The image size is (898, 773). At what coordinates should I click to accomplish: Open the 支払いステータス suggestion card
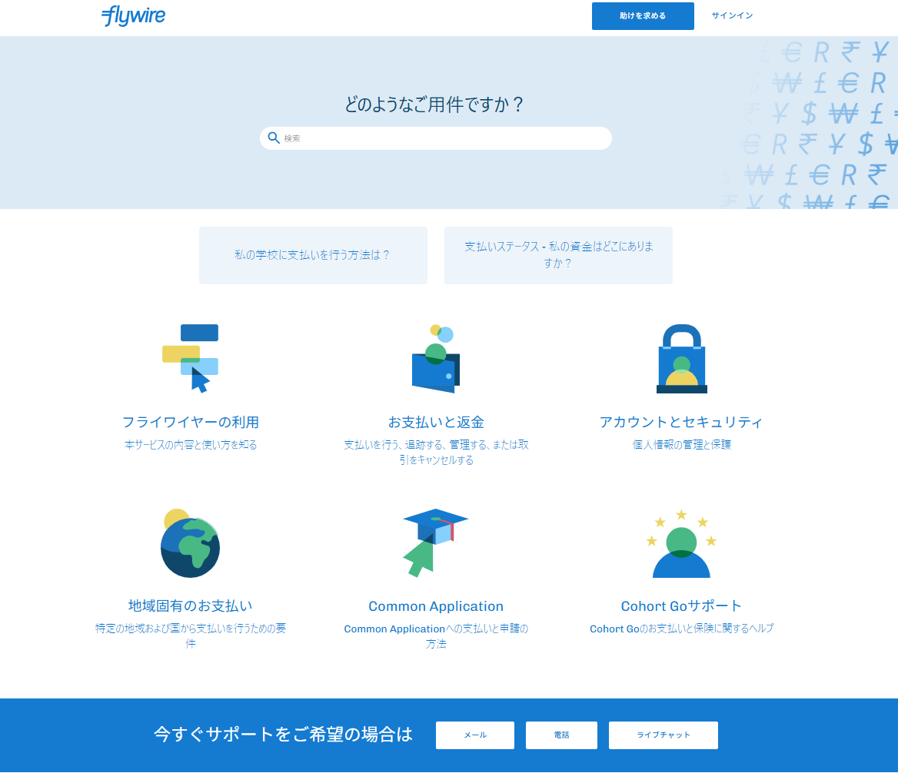(x=558, y=255)
